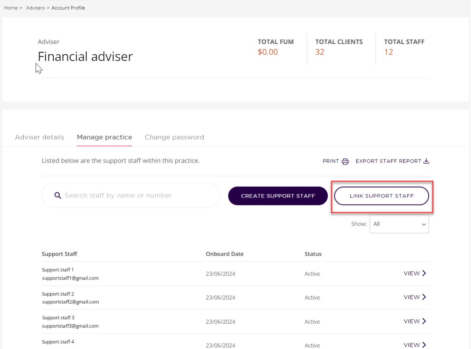Viewport: 471px width, 349px height.
Task: Go to Home breadcrumb
Action: tap(11, 8)
